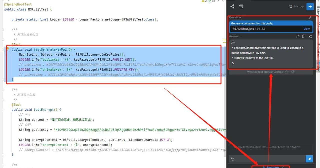Copy the generated answer to clipboard
The image size is (320, 168).
[303, 36]
